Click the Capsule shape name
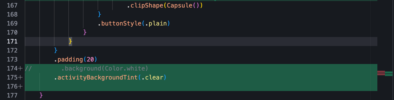Image resolution: width=394 pixels, height=100 pixels. coord(180,5)
